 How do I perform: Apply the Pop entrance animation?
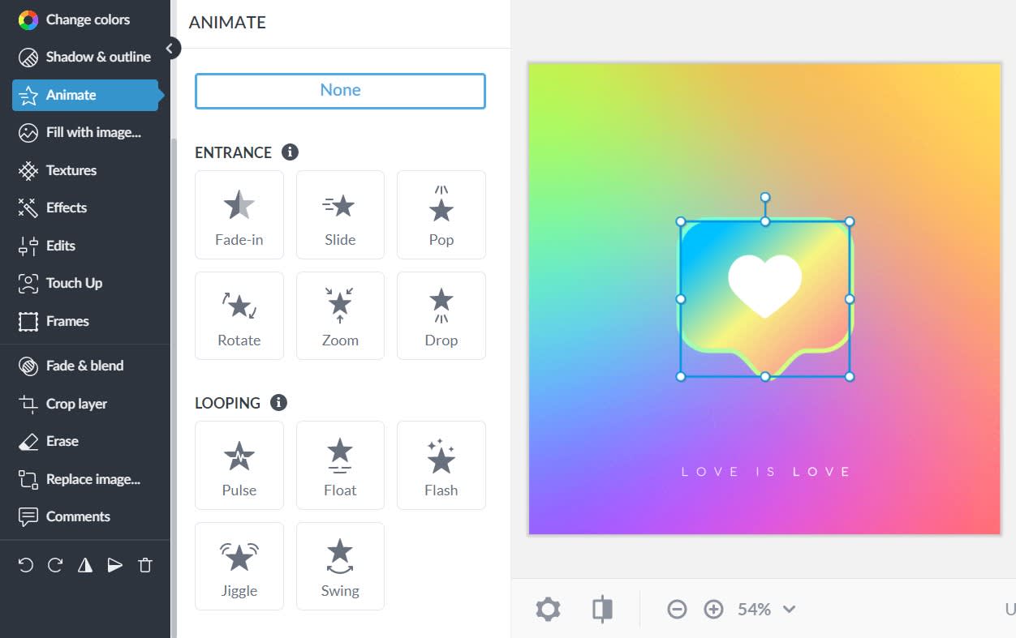click(441, 215)
